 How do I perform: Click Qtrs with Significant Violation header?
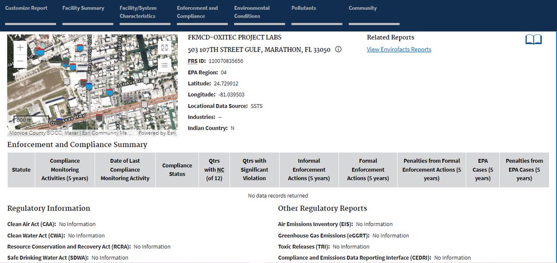pos(254,170)
